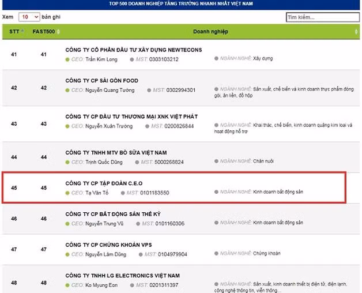Screen dimensions: 362x293
Task: Click Kinh doanh bất động sản in Thế Kỷ row
Action: click(x=278, y=223)
